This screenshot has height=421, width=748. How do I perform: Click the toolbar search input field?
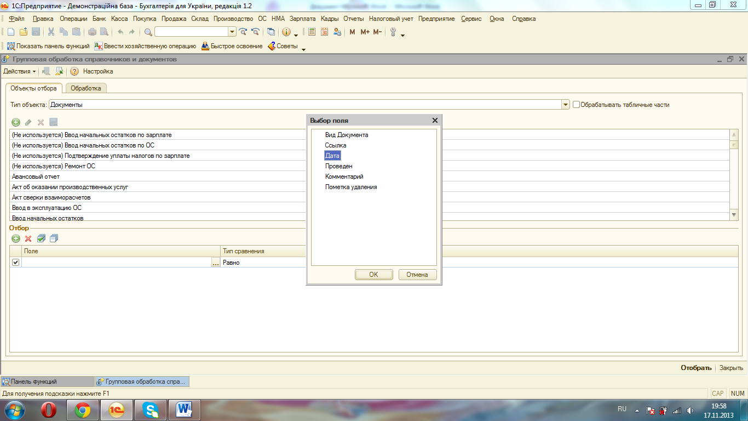click(191, 32)
